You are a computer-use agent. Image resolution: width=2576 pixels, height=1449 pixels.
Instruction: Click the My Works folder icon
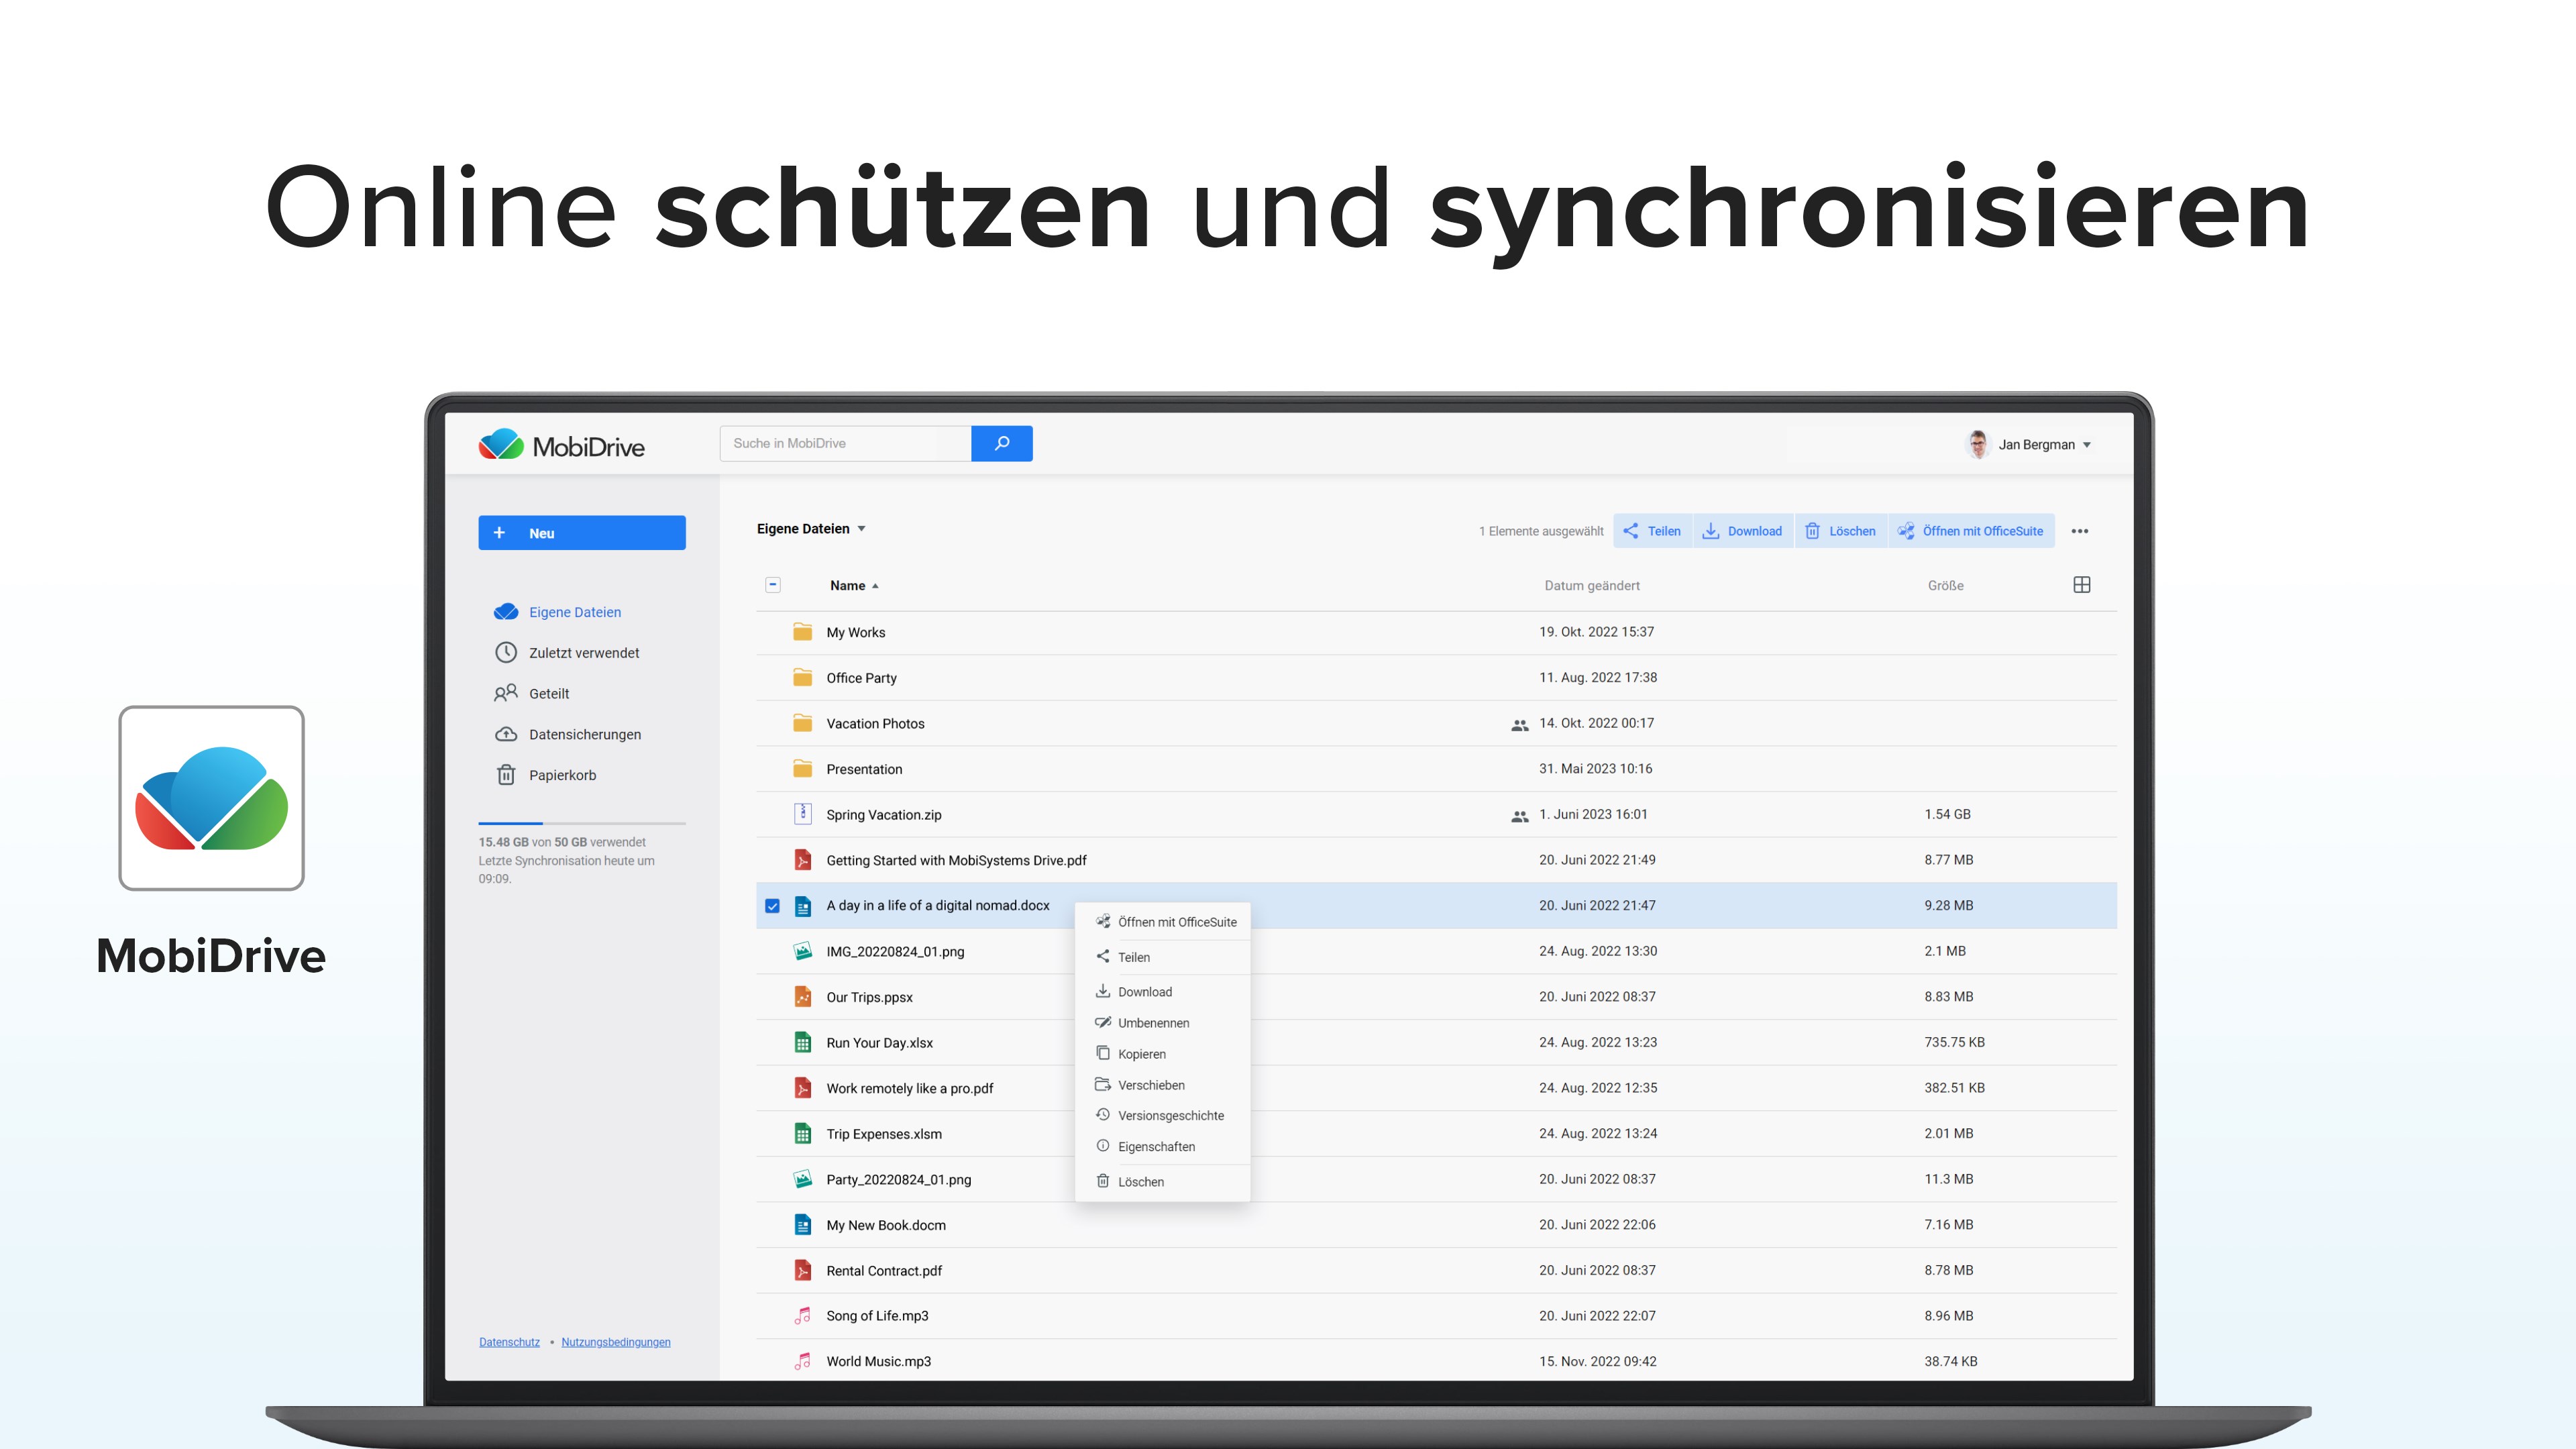tap(802, 632)
